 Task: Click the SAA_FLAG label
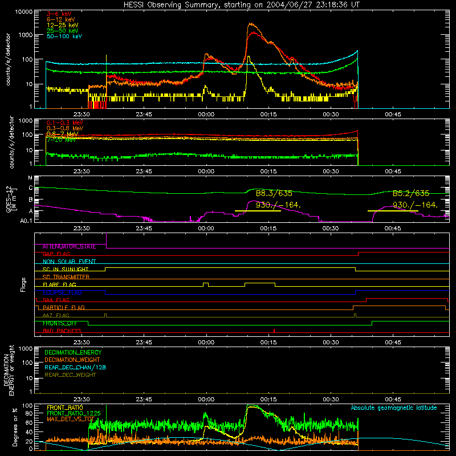tap(56, 300)
